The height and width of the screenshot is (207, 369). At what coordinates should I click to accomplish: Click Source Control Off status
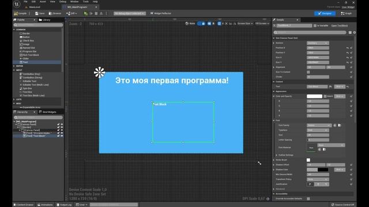pyautogui.click(x=342, y=205)
